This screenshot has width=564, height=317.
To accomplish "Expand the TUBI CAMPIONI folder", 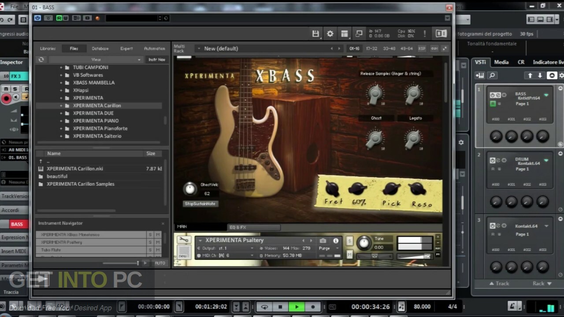I will pyautogui.click(x=61, y=67).
